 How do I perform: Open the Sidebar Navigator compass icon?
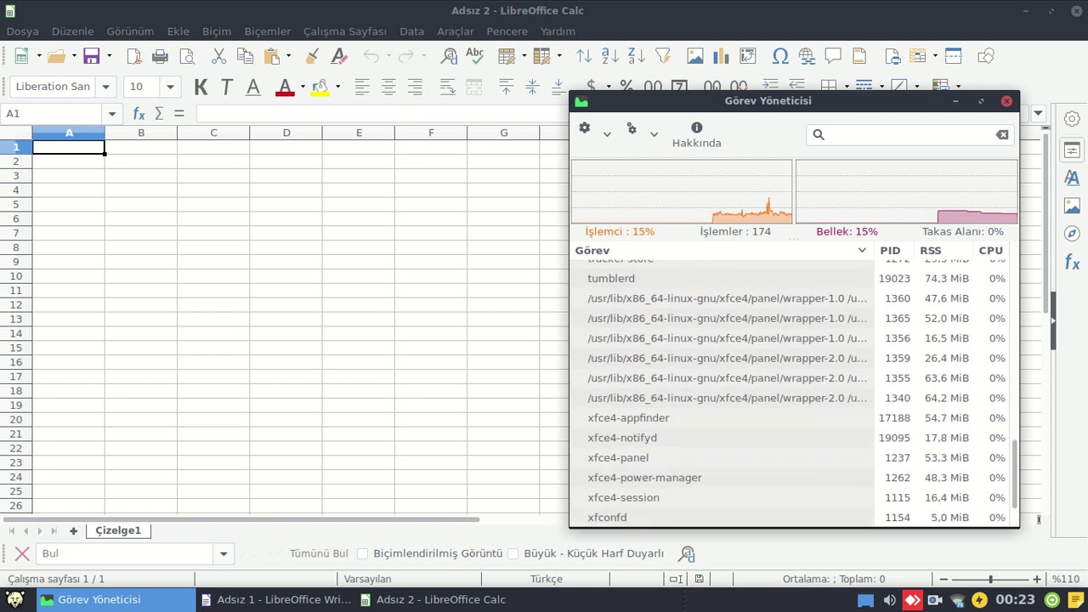point(1072,234)
